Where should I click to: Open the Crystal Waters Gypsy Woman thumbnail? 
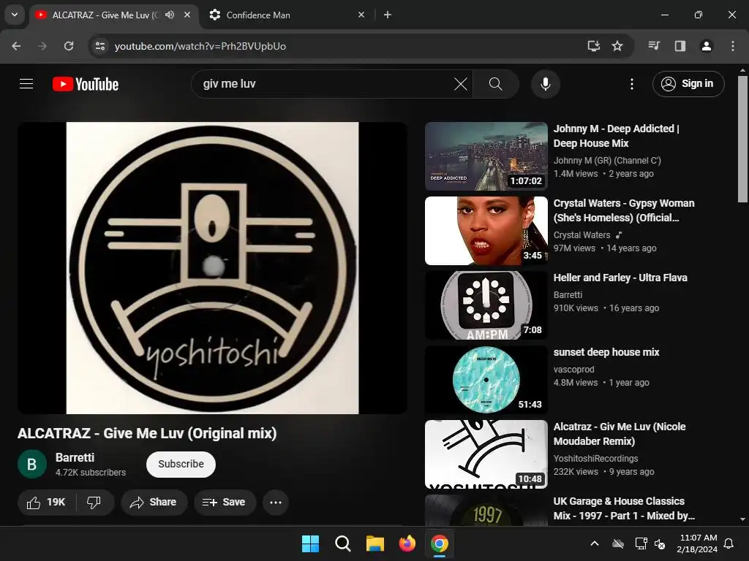pyautogui.click(x=486, y=230)
